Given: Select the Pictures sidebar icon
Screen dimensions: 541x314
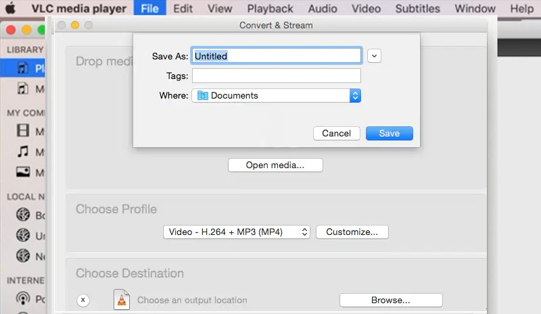Looking at the screenshot, I should (x=23, y=172).
